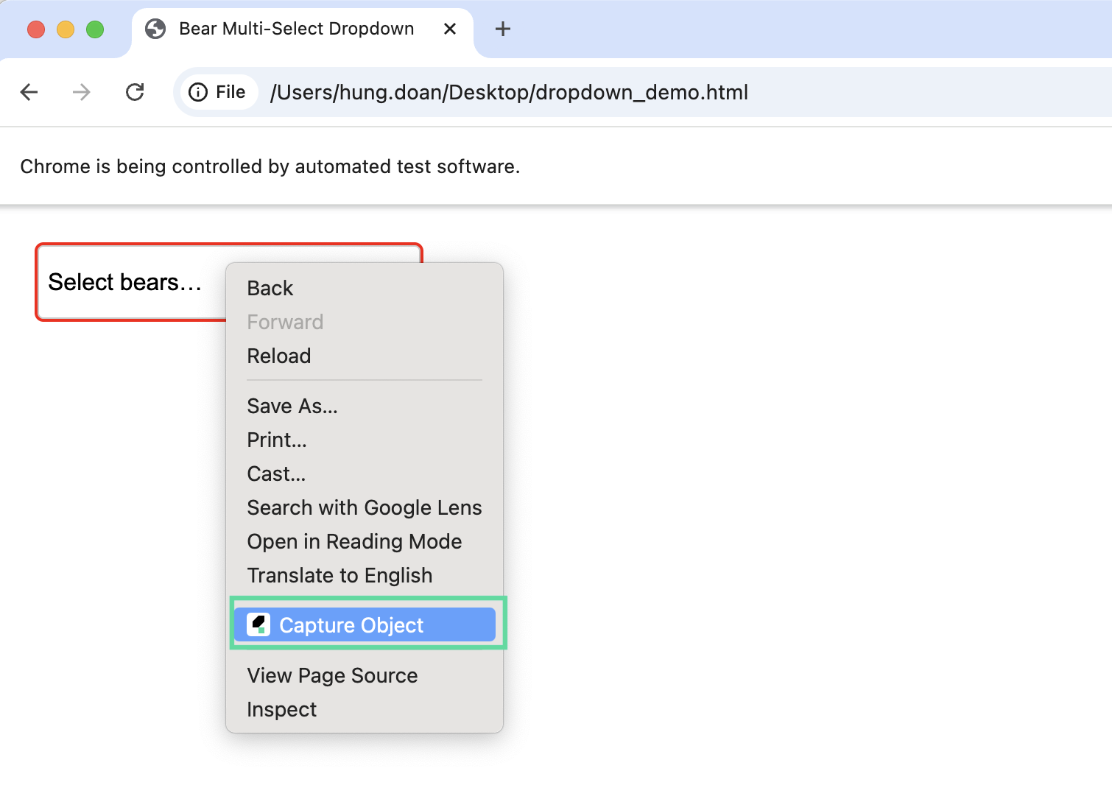1112x785 pixels.
Task: Close the Bear Multi-Select Dropdown tab
Action: (450, 29)
